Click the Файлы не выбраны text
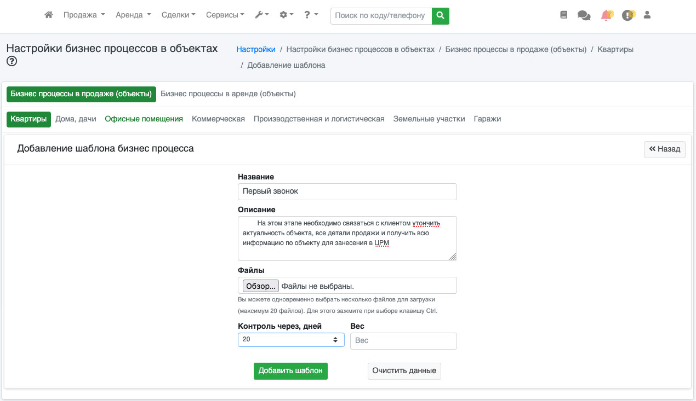Image resolution: width=696 pixels, height=401 pixels. [318, 286]
